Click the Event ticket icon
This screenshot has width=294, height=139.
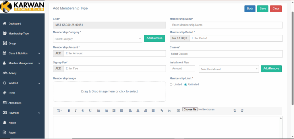click(x=5, y=93)
